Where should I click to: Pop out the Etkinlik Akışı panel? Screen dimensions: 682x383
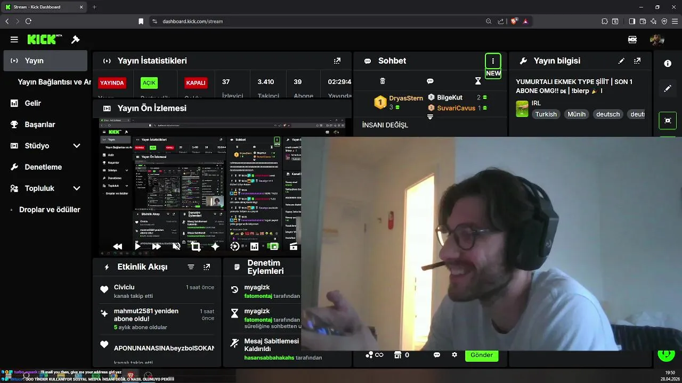[207, 267]
